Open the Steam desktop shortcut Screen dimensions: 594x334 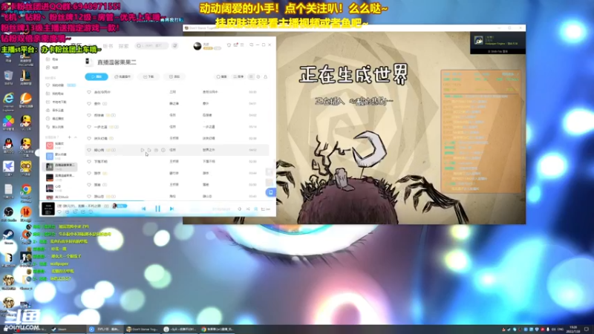[x=8, y=237]
